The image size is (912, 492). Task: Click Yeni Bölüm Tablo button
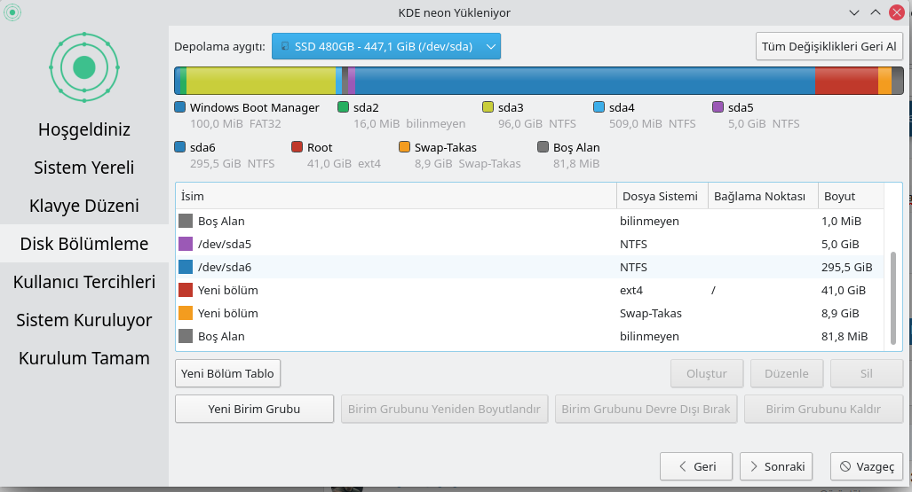[227, 373]
